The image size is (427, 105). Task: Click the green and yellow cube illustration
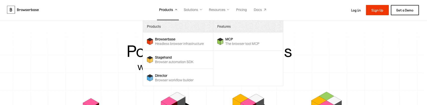click(326, 99)
